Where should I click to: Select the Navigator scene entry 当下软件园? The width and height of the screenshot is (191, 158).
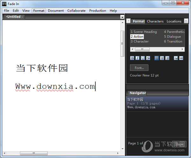(x=157, y=103)
